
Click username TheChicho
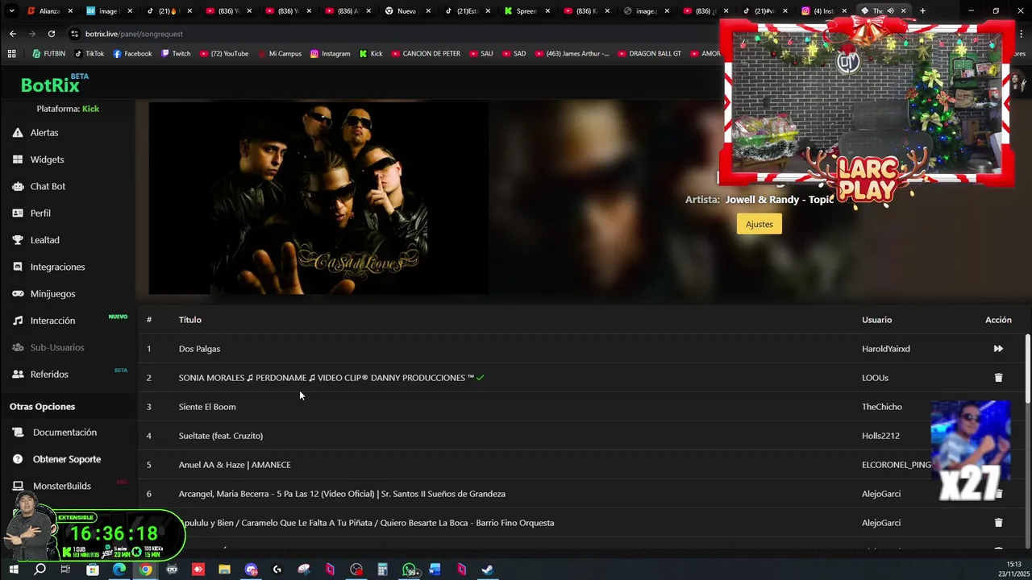click(x=882, y=407)
